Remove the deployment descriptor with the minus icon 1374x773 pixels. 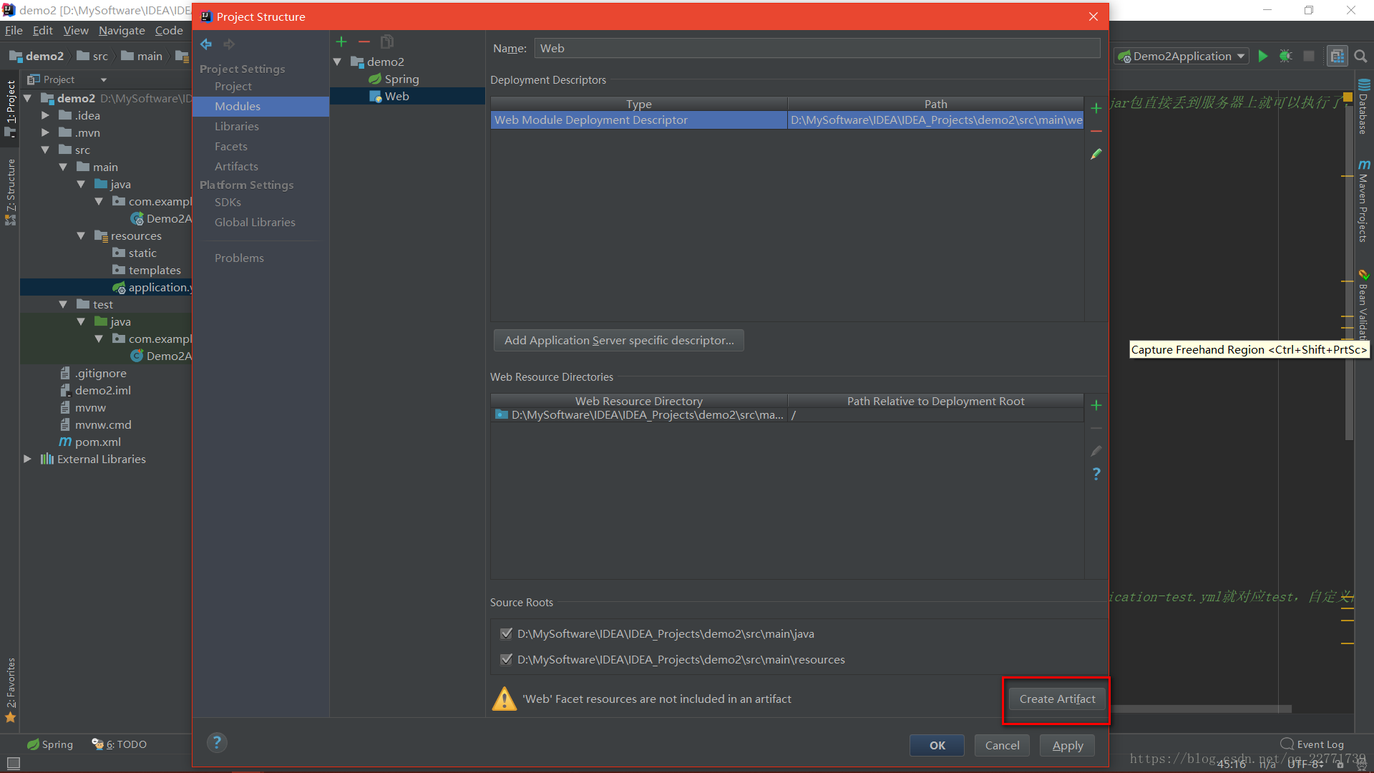point(1096,132)
